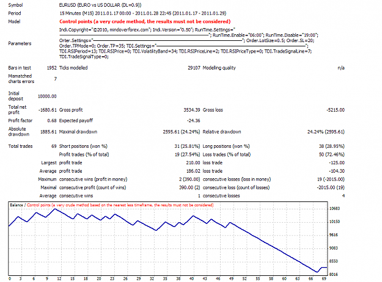Click the Mismatched charts errors value 7
382x282 pixels.
[x=55, y=79]
